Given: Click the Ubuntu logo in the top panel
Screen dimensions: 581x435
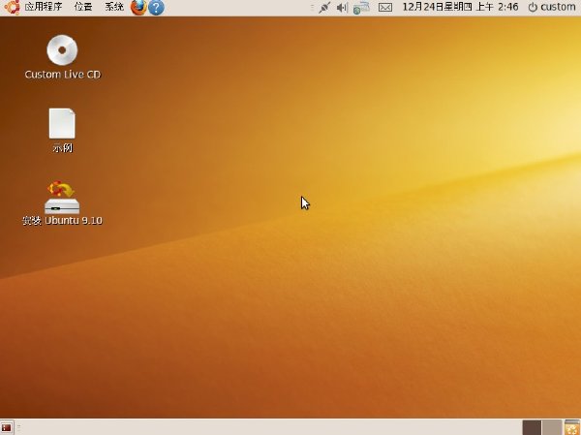Looking at the screenshot, I should tap(13, 7).
